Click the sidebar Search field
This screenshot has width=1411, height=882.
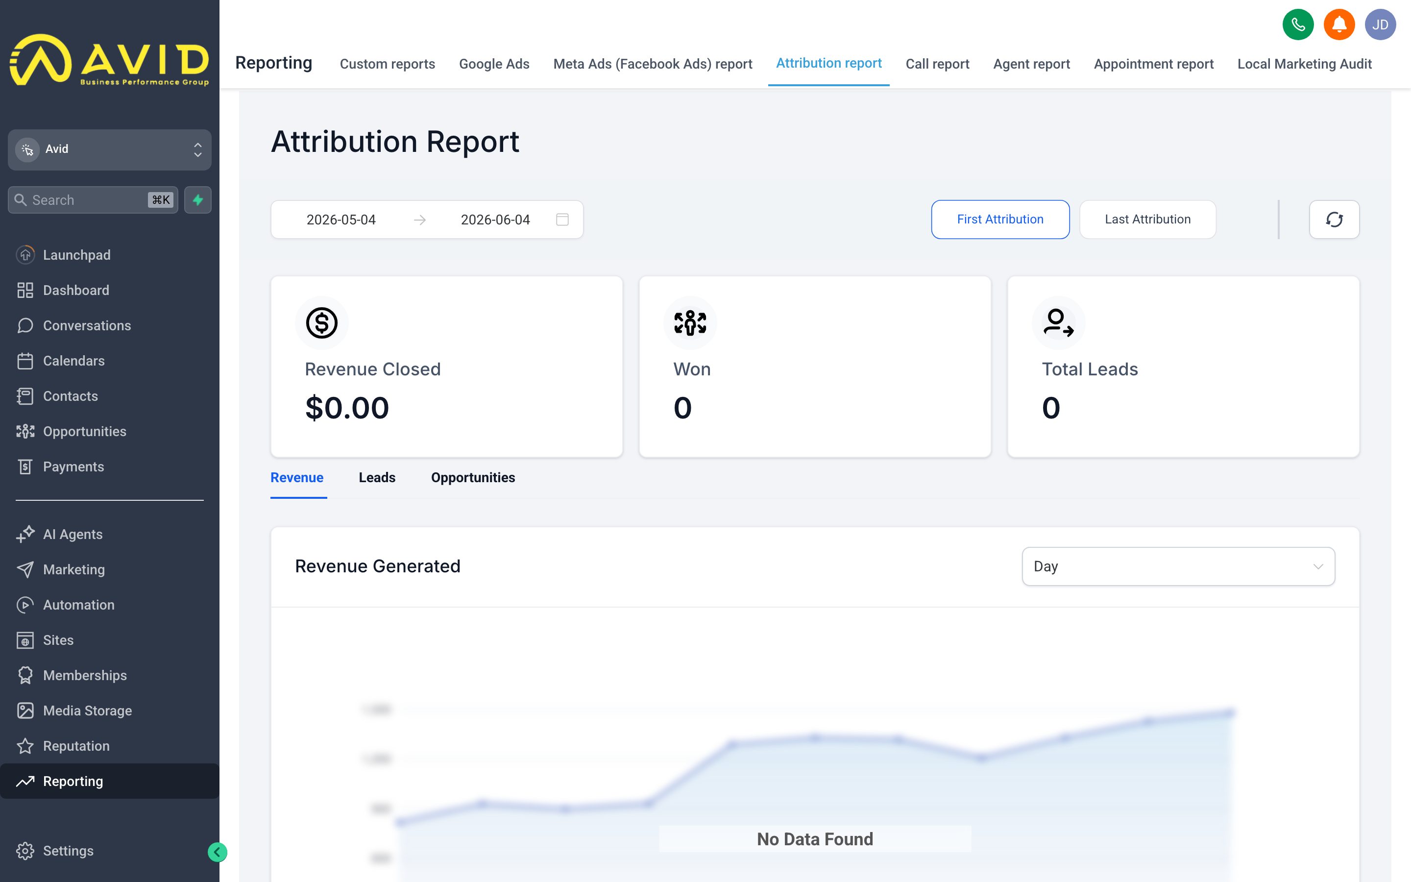(x=93, y=200)
